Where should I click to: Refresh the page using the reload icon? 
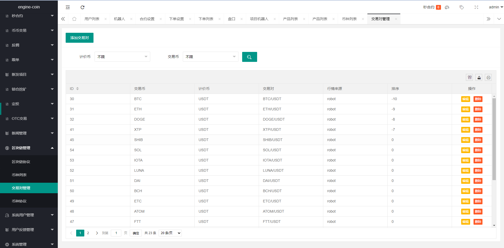82,7
